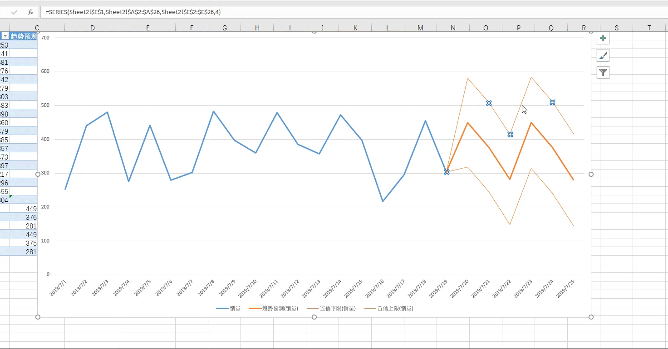Select column M header
The width and height of the screenshot is (668, 349).
(421, 28)
